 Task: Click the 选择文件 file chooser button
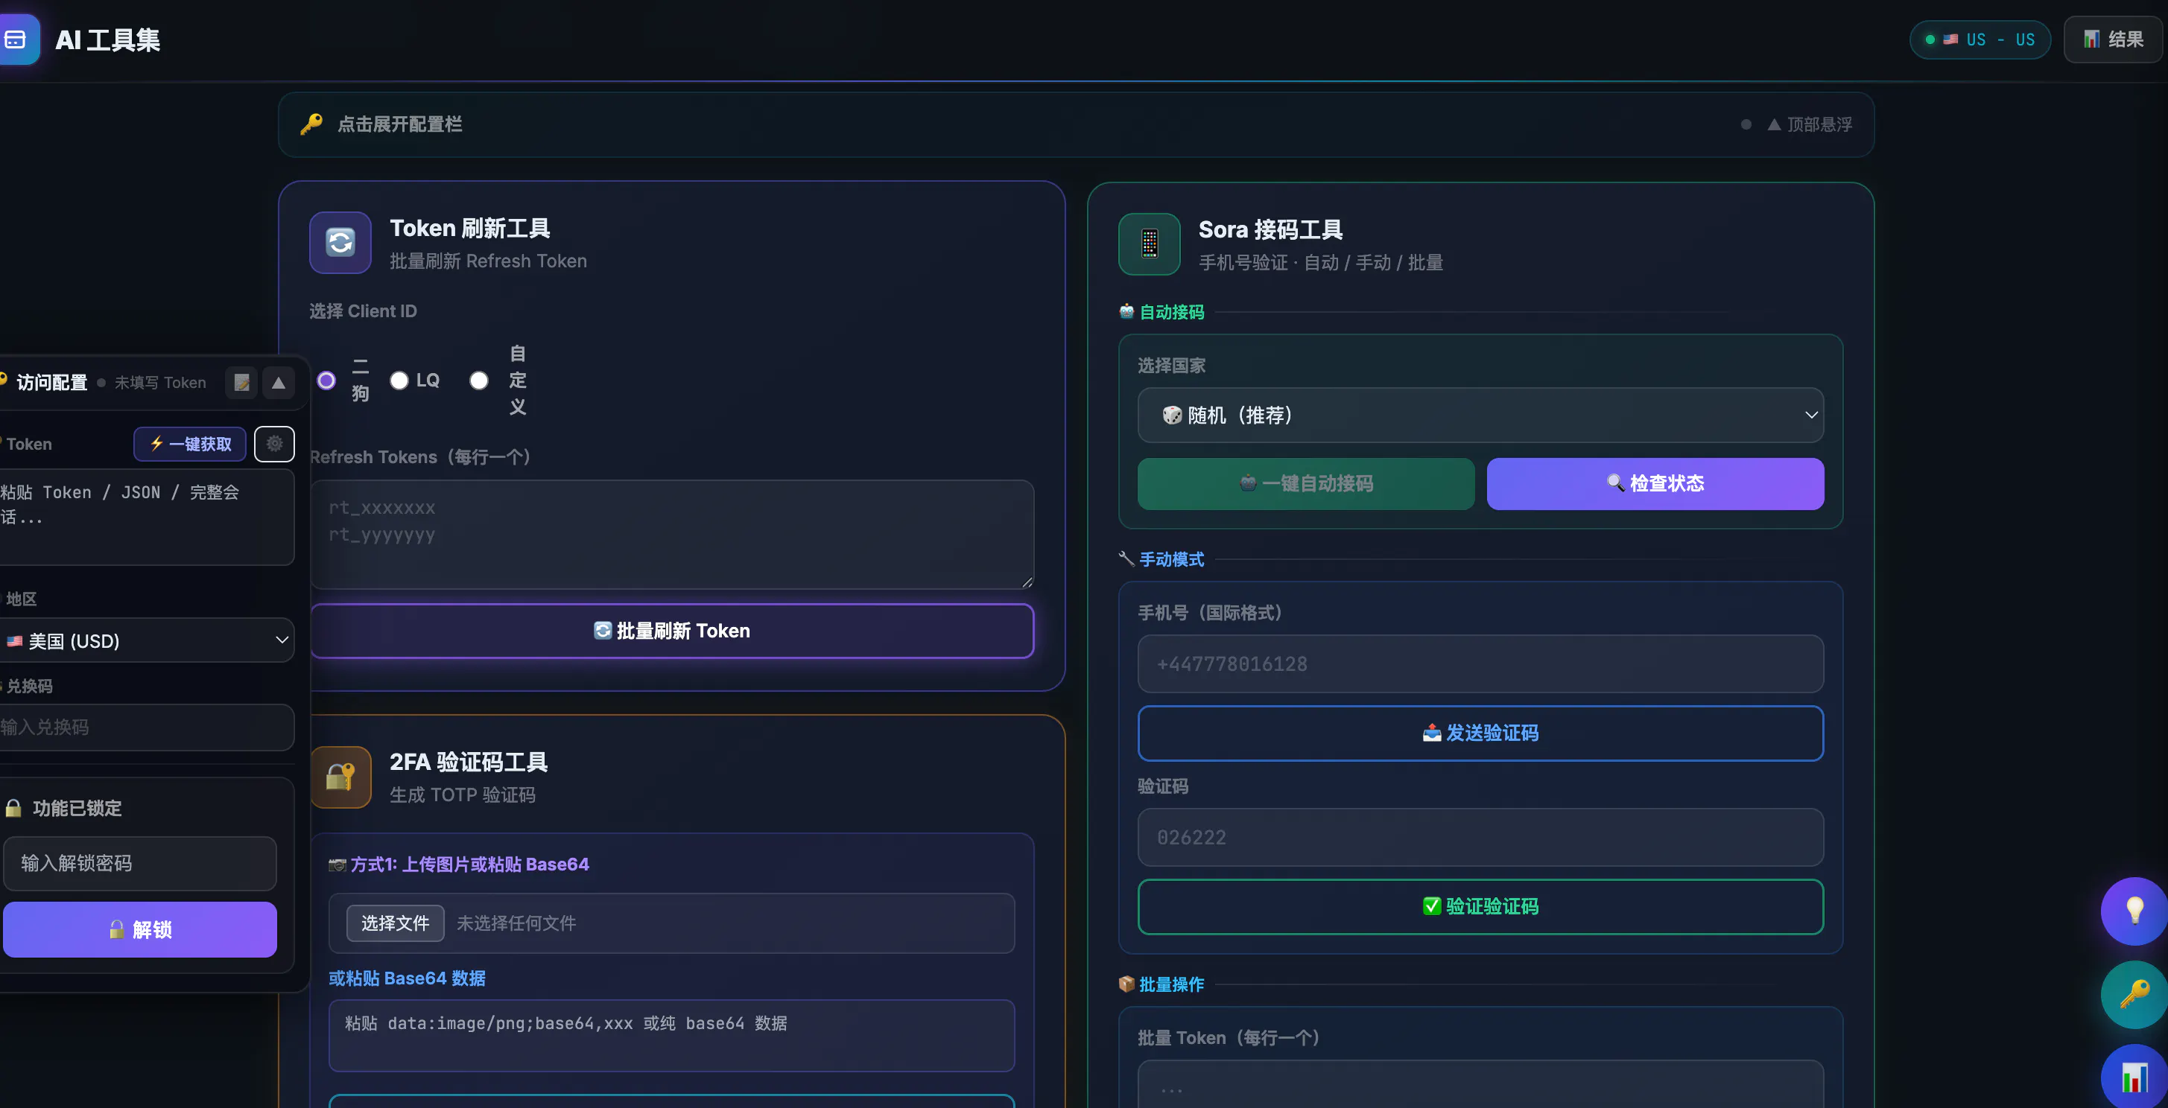coord(395,923)
